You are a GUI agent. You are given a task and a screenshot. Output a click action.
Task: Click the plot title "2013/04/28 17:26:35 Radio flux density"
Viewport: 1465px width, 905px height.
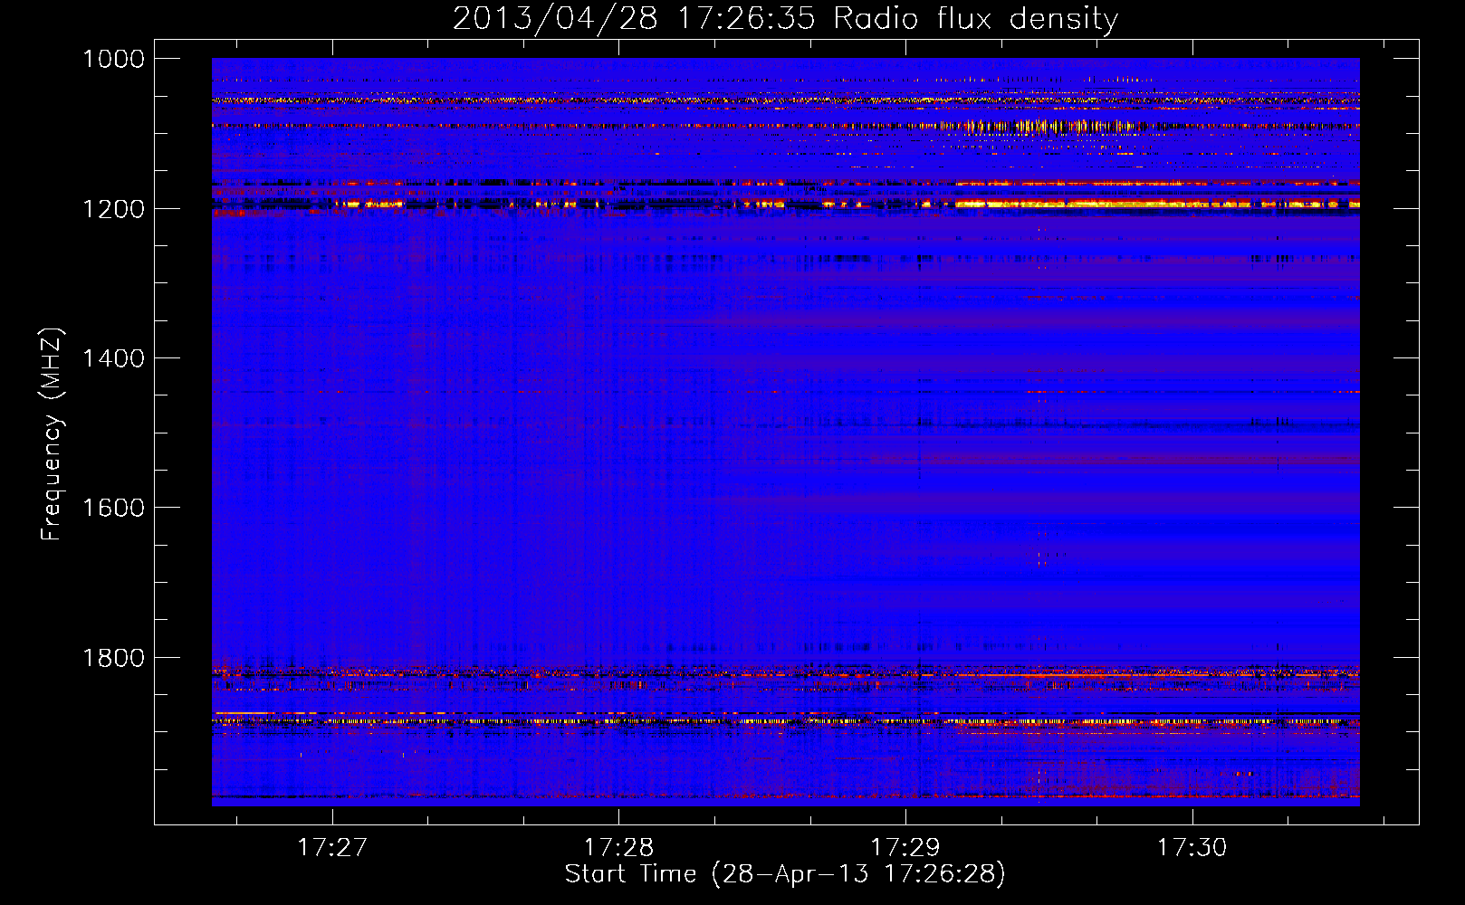coord(785,18)
